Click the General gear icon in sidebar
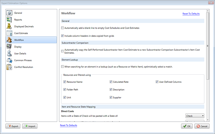The height and width of the screenshot is (134, 215). [x=10, y=13]
